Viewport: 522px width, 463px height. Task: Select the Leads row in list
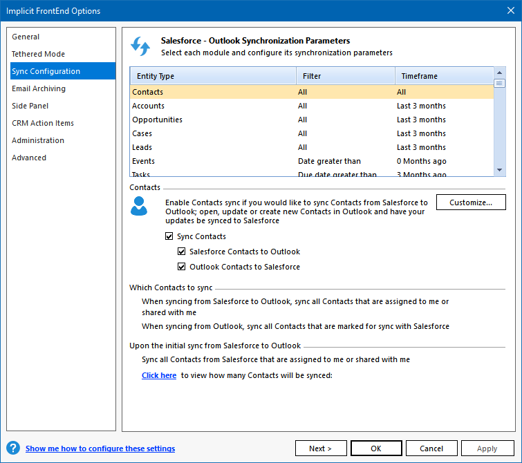[142, 147]
